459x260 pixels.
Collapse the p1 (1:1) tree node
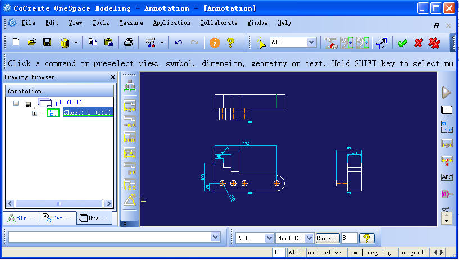pos(16,103)
